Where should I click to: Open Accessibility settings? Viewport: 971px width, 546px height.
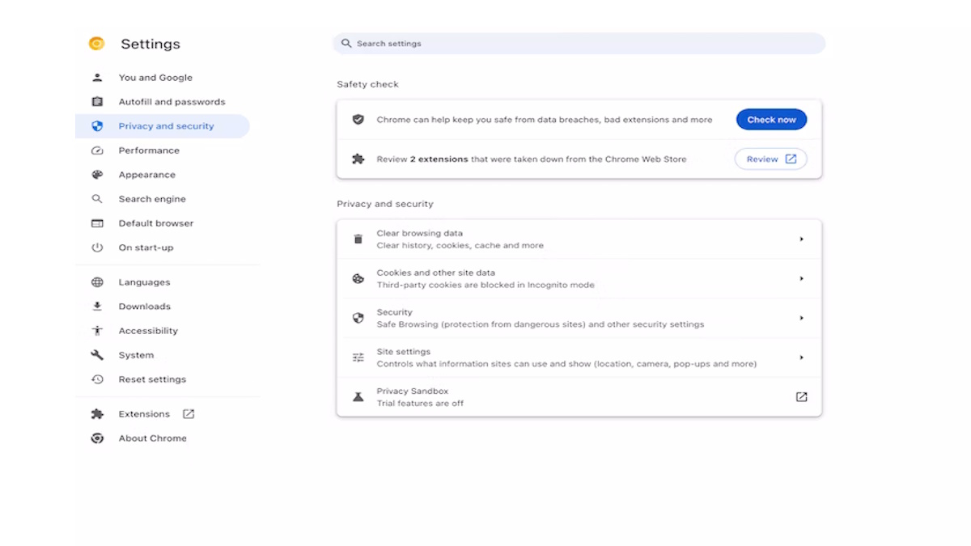(148, 331)
